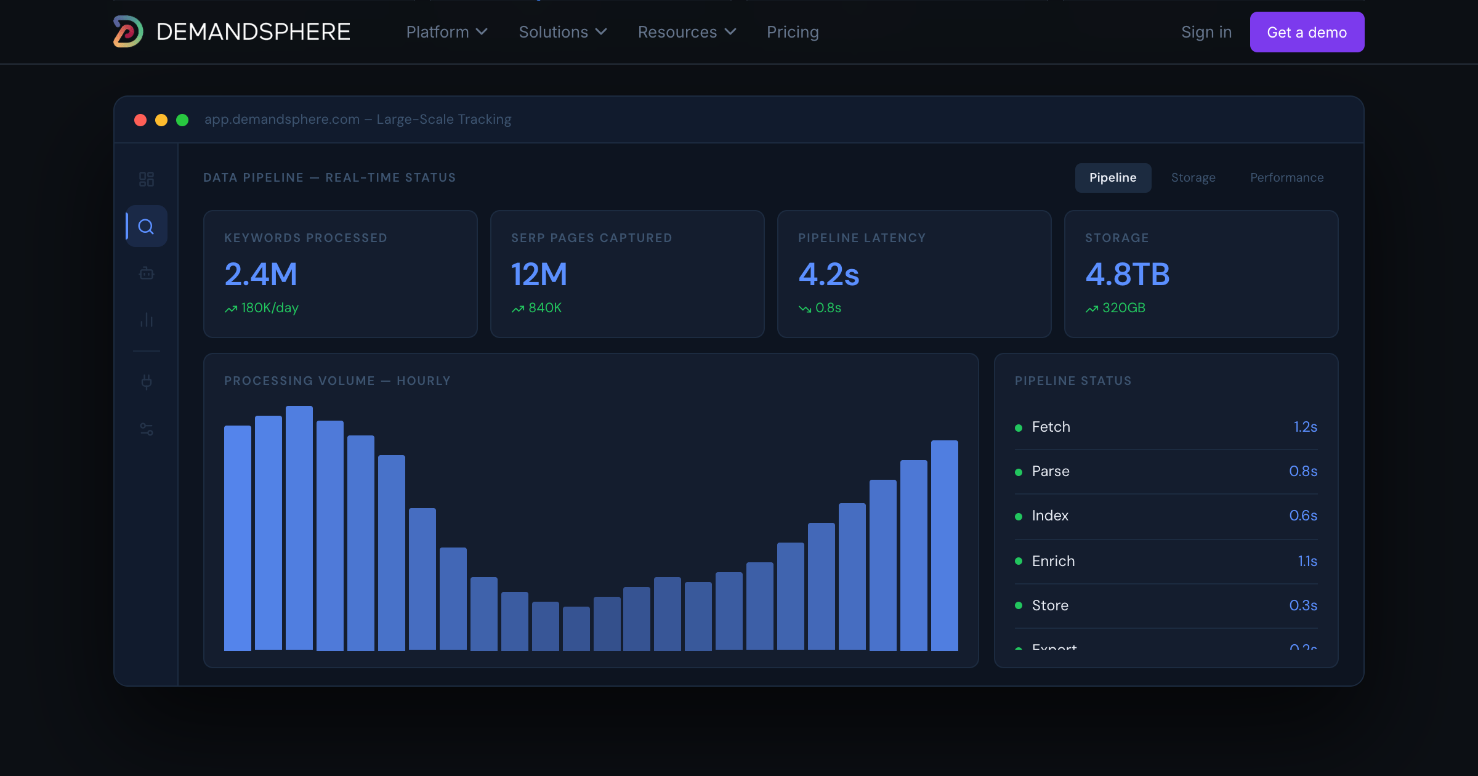Click the 4.8TB storage value

[x=1127, y=274]
